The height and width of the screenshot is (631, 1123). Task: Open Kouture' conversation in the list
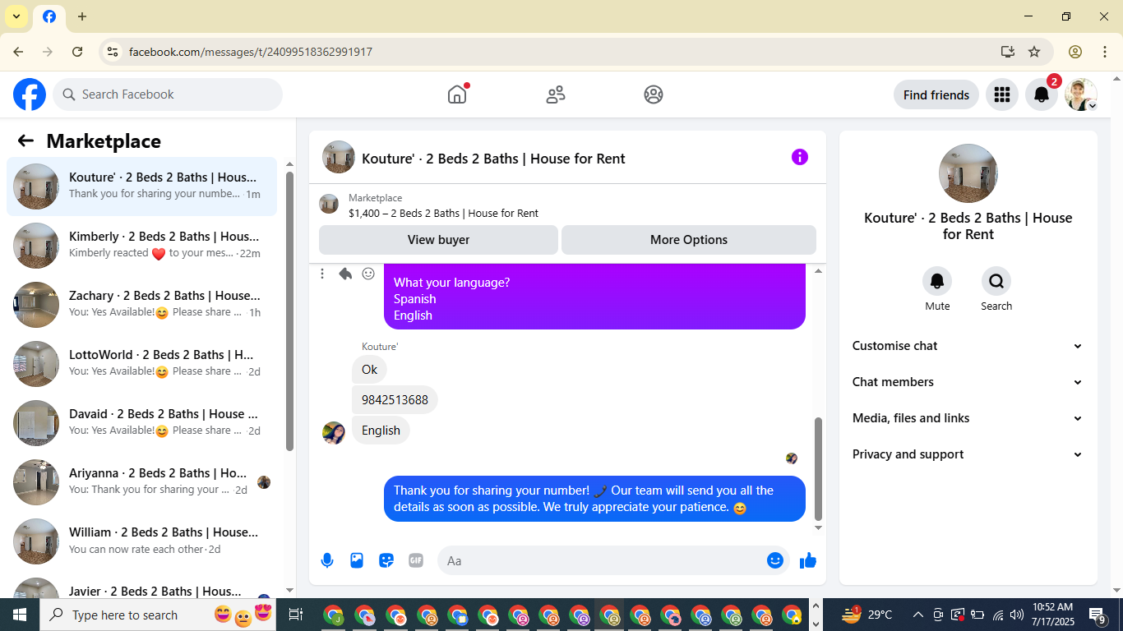(142, 187)
